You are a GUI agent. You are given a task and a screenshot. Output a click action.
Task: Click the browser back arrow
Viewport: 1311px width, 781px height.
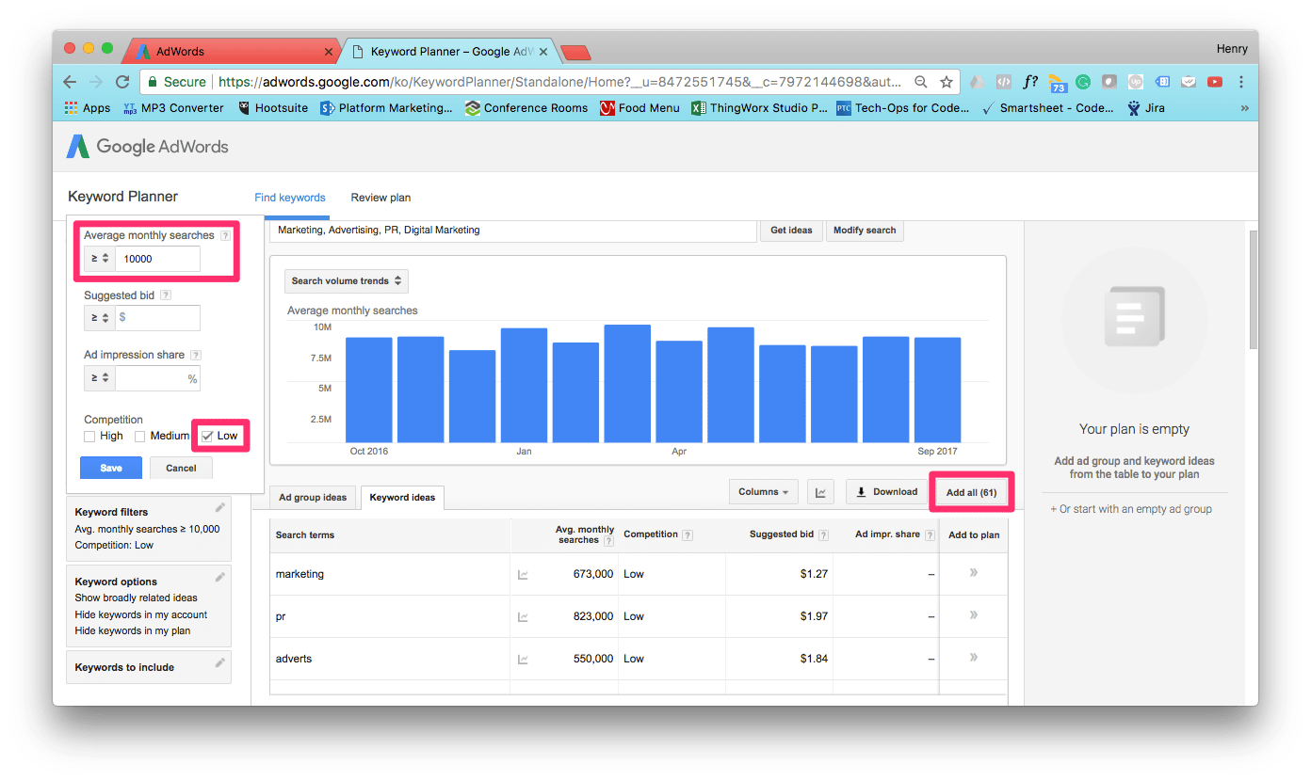click(71, 82)
